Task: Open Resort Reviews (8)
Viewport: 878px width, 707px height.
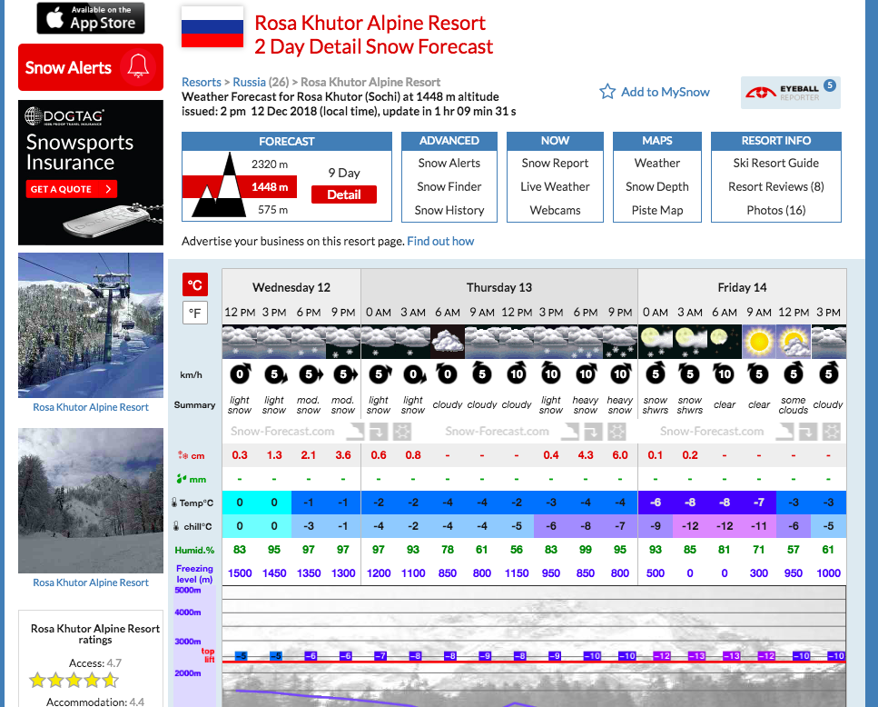Action: tap(776, 186)
